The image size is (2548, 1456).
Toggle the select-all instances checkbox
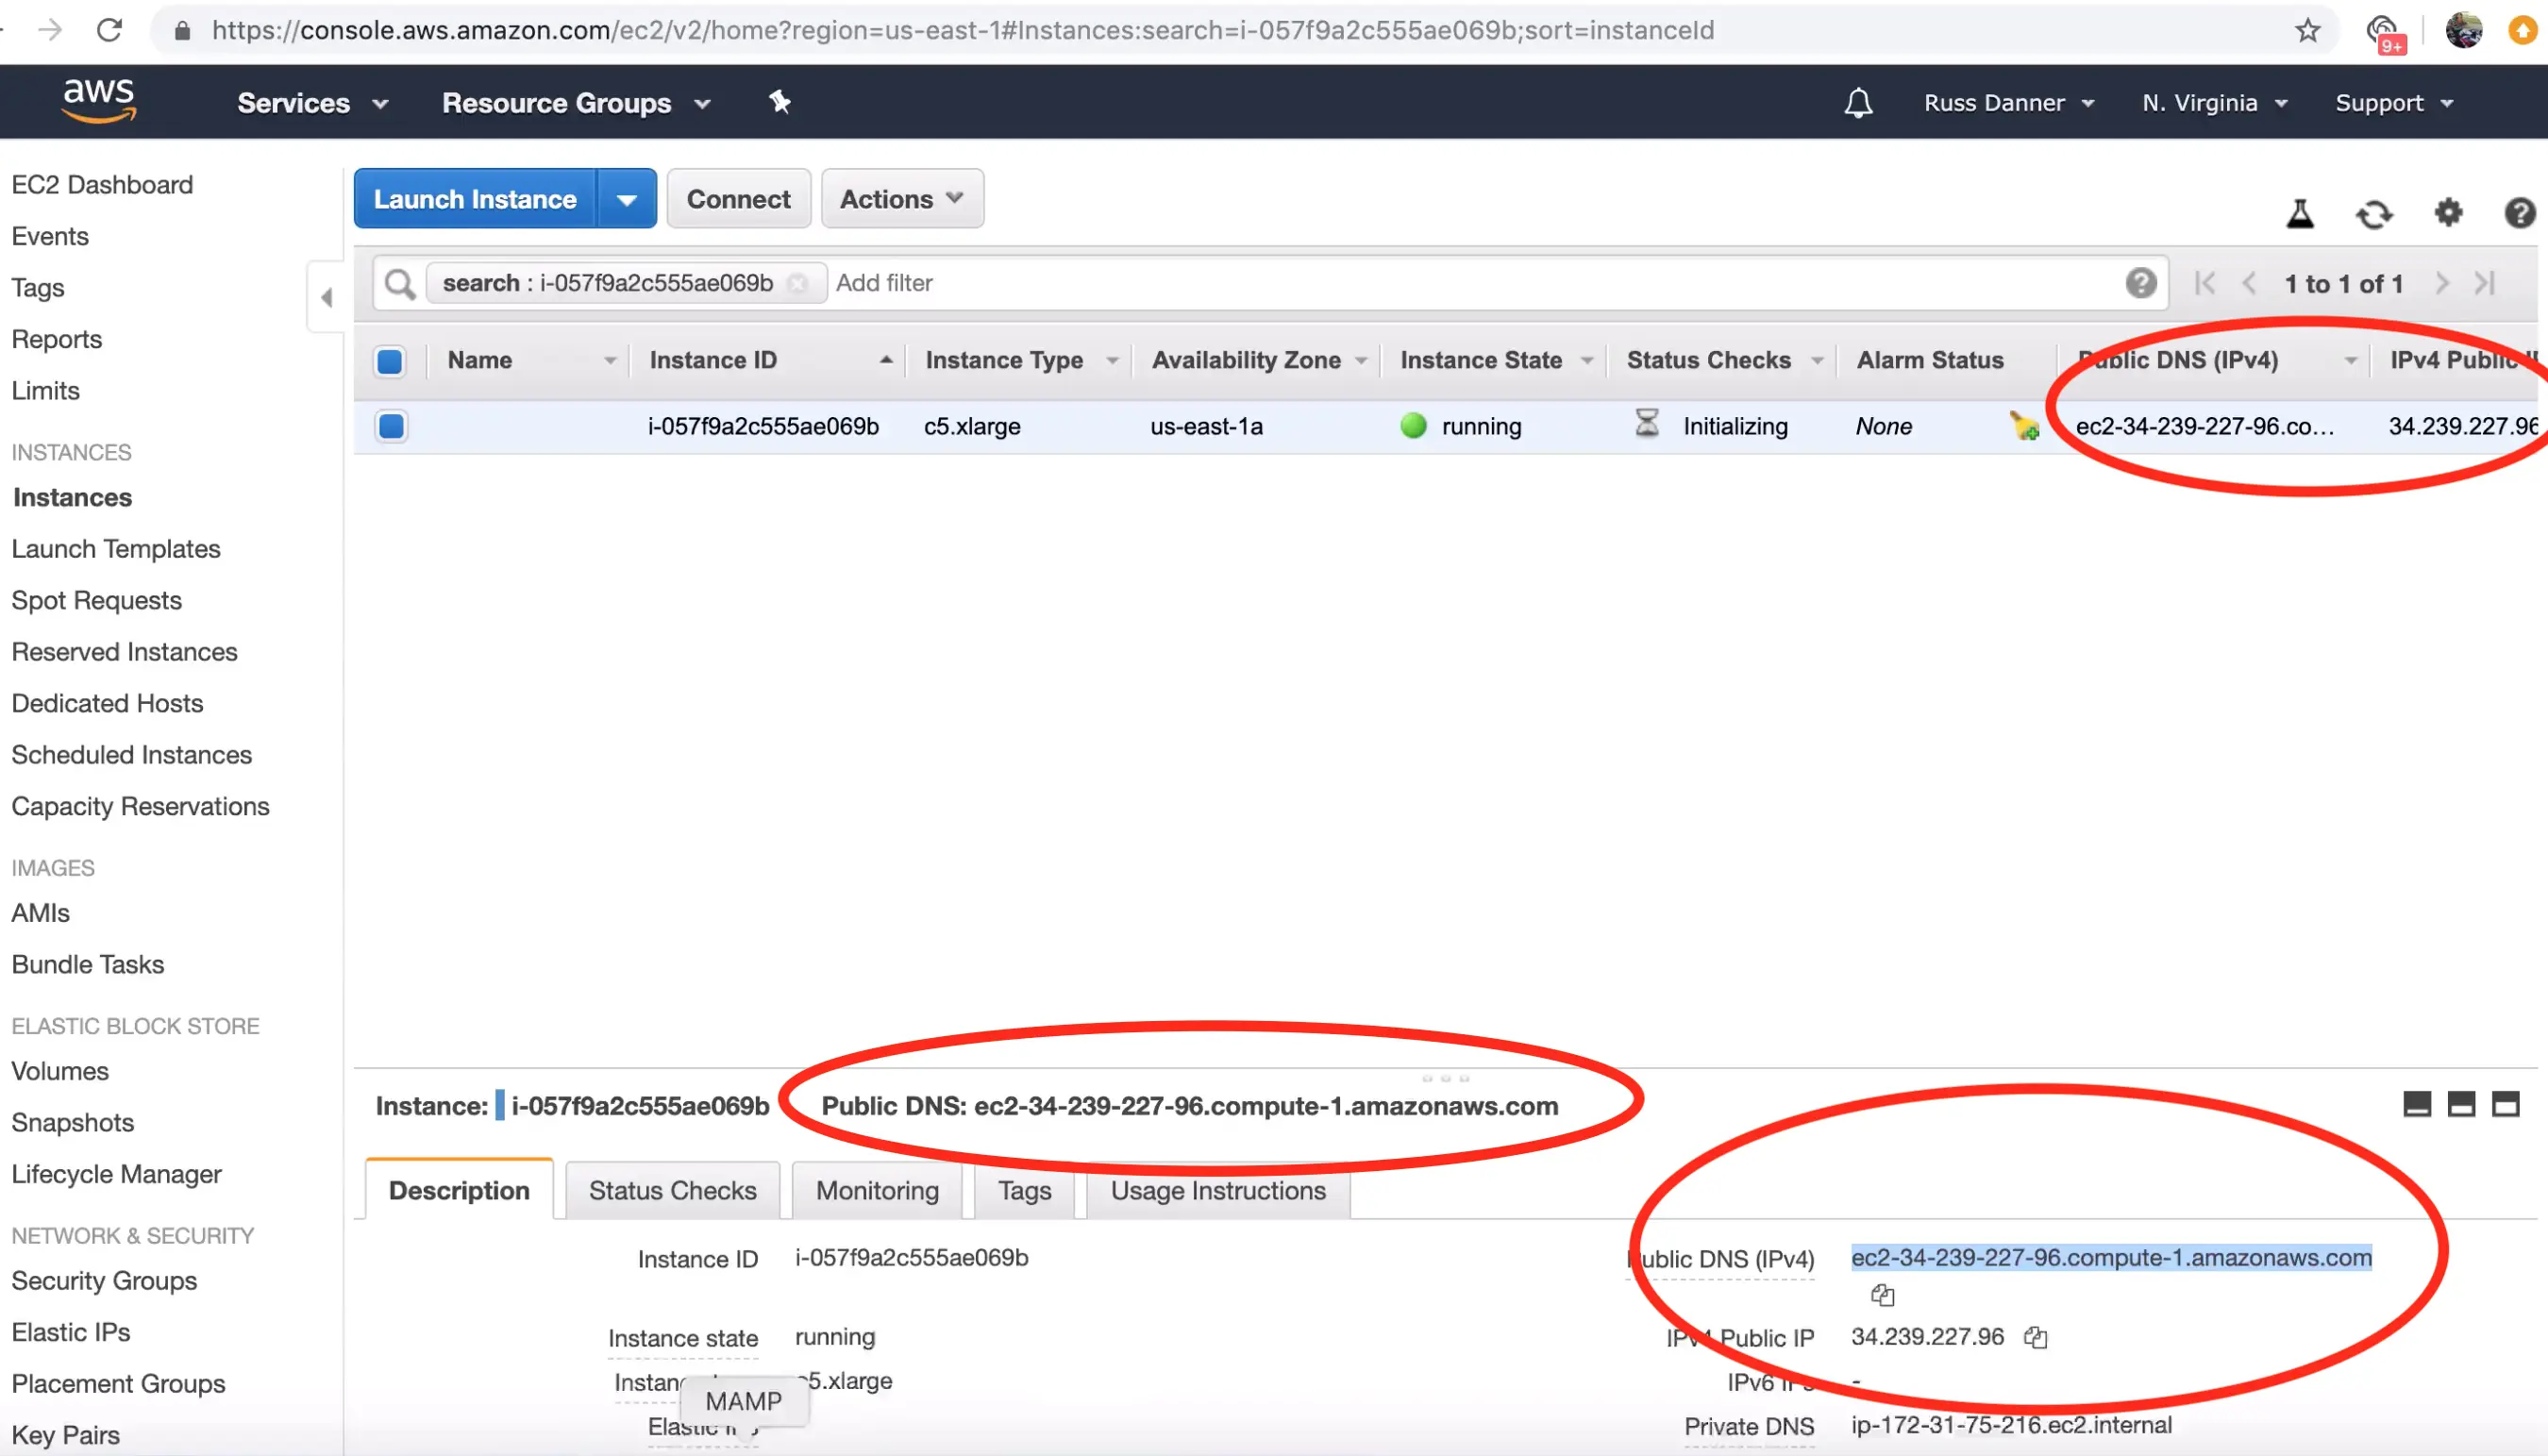pyautogui.click(x=390, y=361)
